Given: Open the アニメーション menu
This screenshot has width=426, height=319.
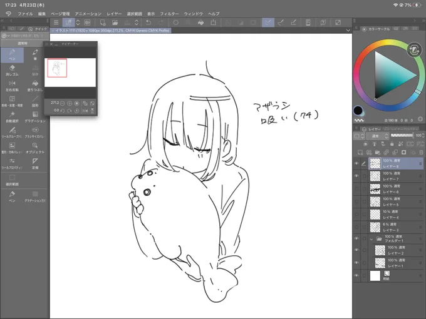Looking at the screenshot, I should pyautogui.click(x=88, y=14).
